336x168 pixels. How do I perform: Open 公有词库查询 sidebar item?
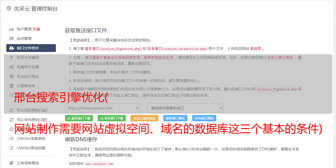click(x=28, y=163)
